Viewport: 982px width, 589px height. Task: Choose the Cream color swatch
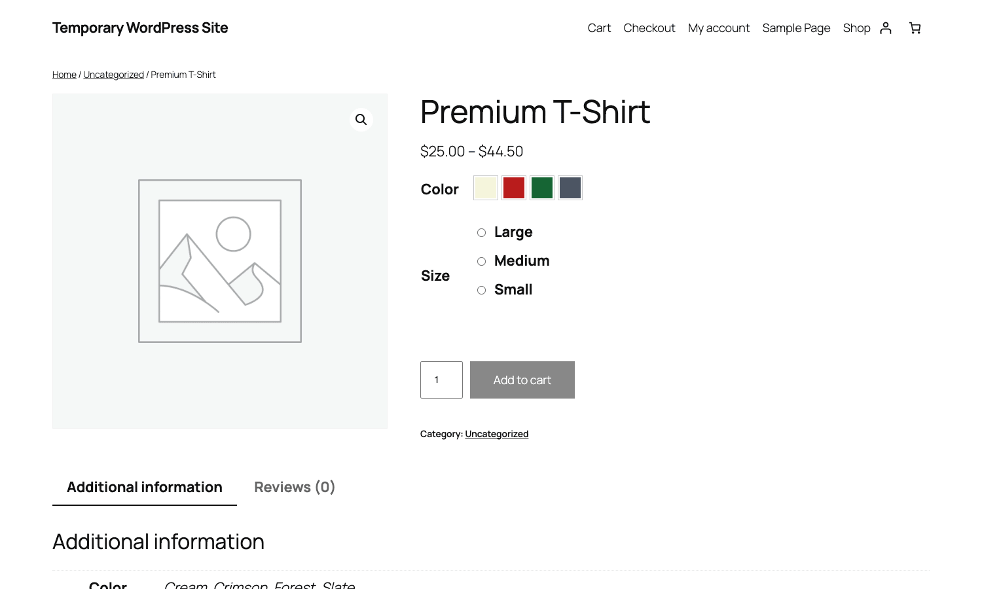coord(486,188)
